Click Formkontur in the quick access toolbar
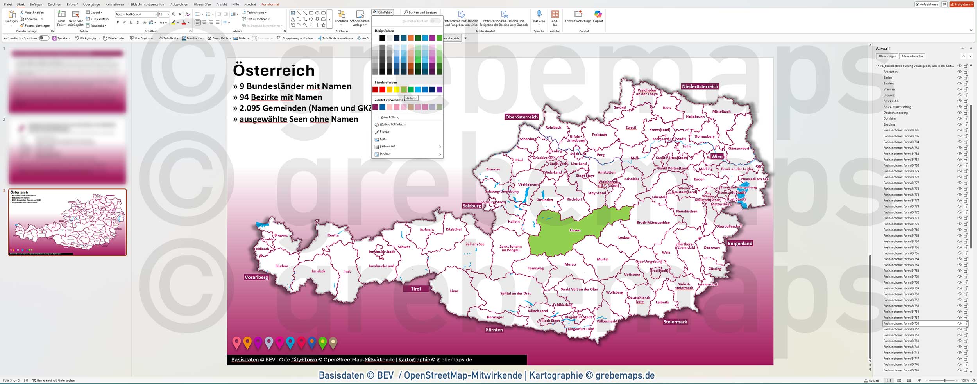This screenshot has height=384, width=977. (x=195, y=38)
